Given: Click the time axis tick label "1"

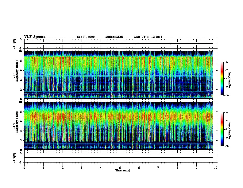Looking at the screenshot, I should coord(43,168).
